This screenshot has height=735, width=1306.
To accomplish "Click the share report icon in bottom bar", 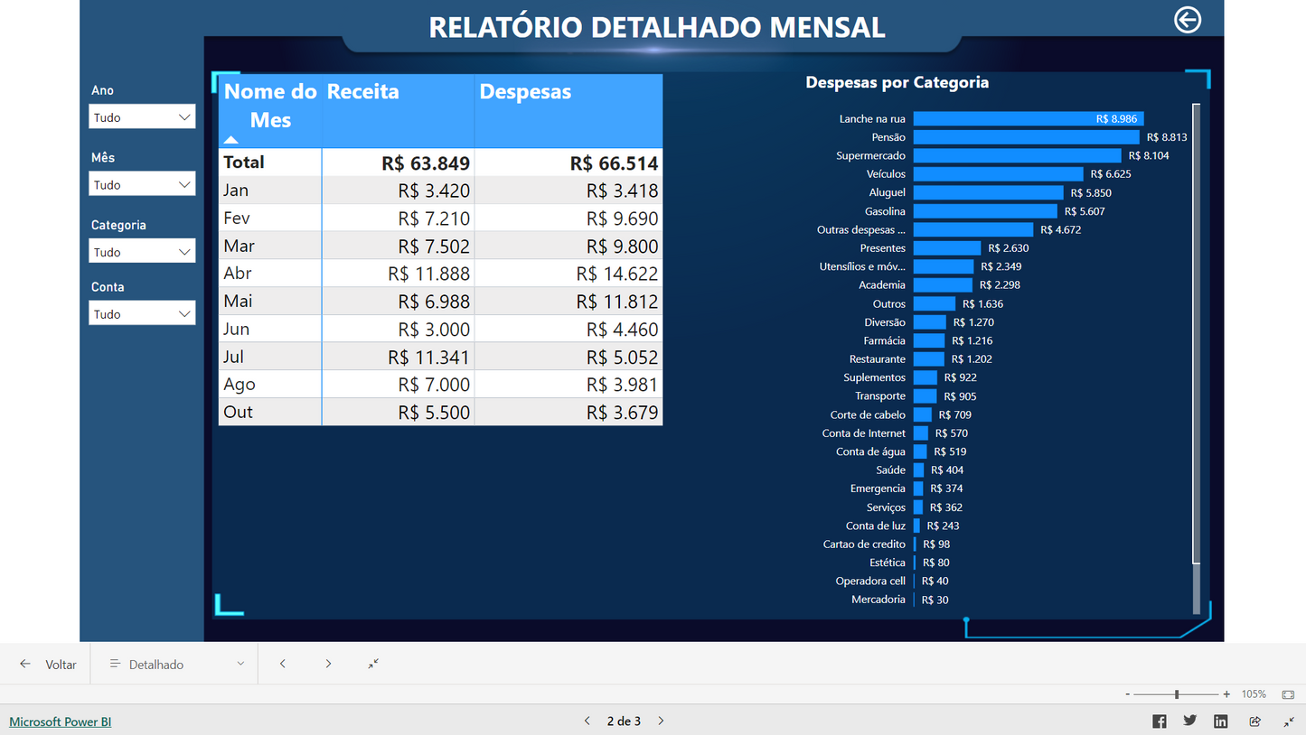I will [x=1254, y=721].
